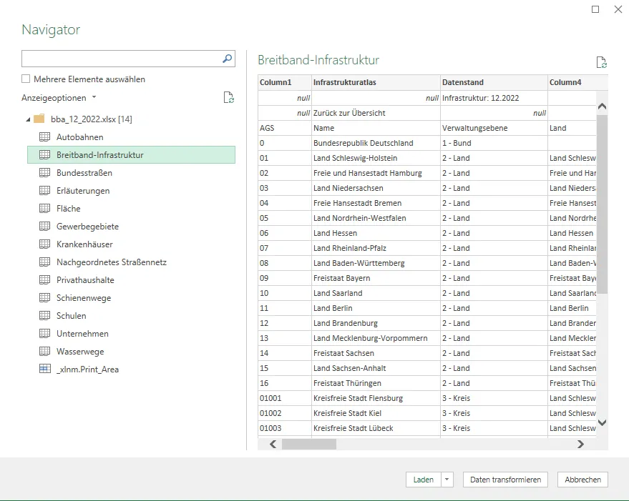Click the 'Land Mecklenburg-Vorpommern' name cell
Screen dimensions: 629x501
point(376,338)
